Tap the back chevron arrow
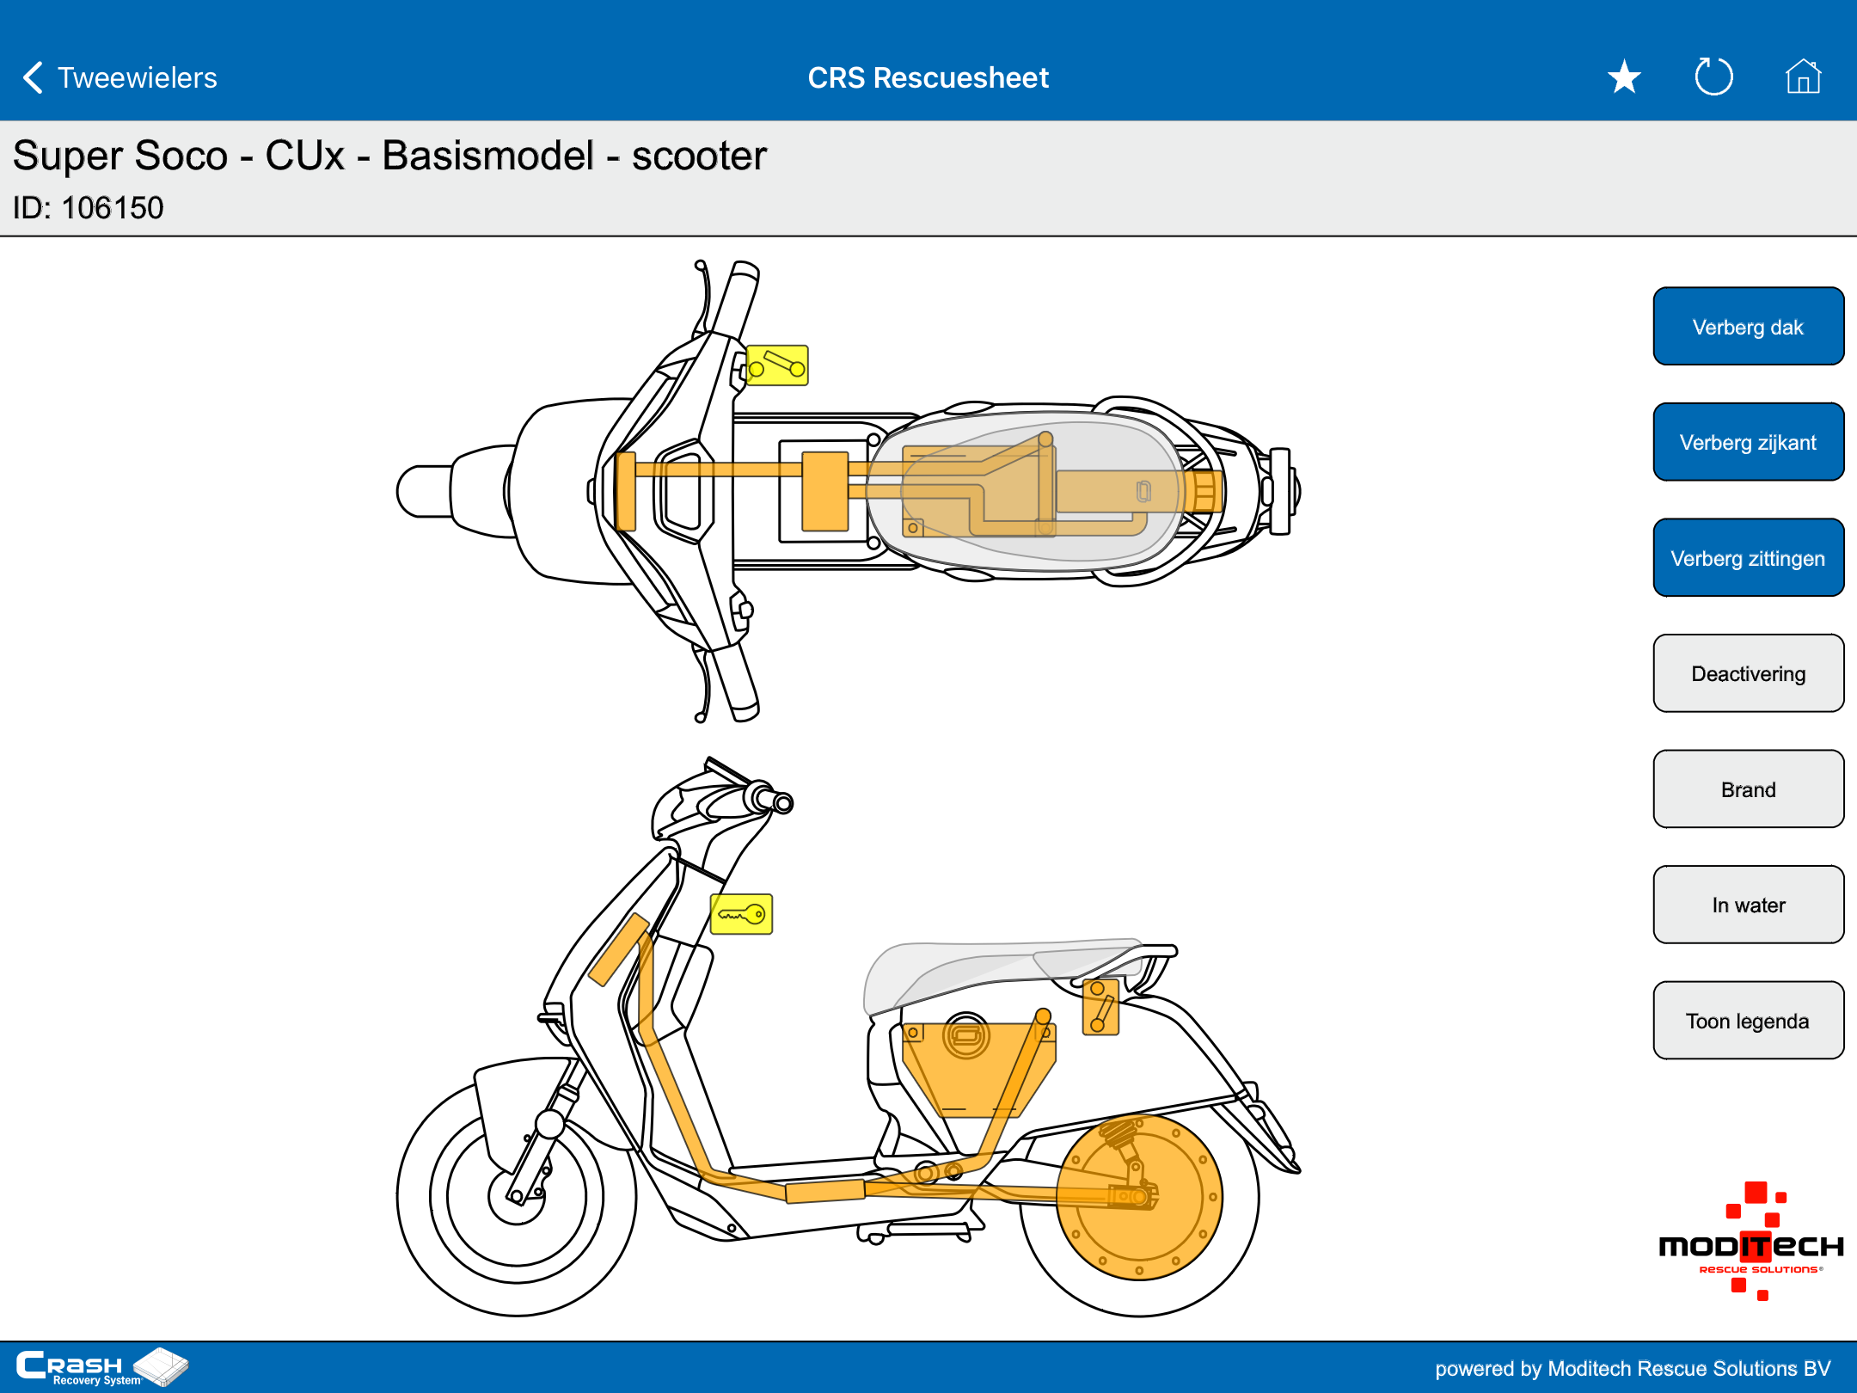The height and width of the screenshot is (1393, 1857). click(33, 77)
